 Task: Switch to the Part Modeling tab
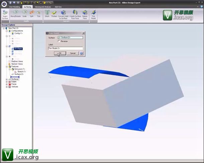tap(15, 7)
